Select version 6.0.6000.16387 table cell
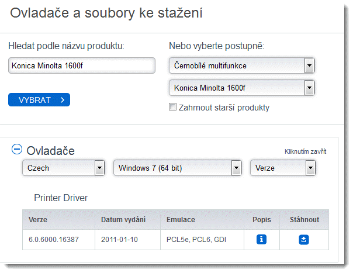 pos(54,239)
